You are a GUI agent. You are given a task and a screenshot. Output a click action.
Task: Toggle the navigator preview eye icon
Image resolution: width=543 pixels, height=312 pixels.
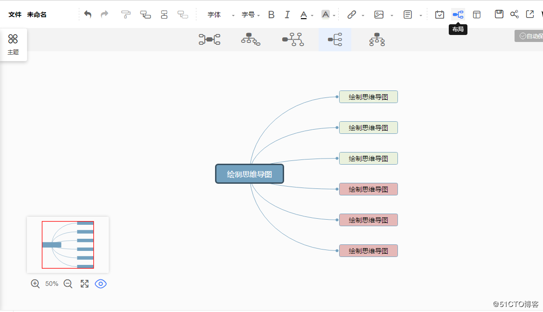tap(101, 284)
